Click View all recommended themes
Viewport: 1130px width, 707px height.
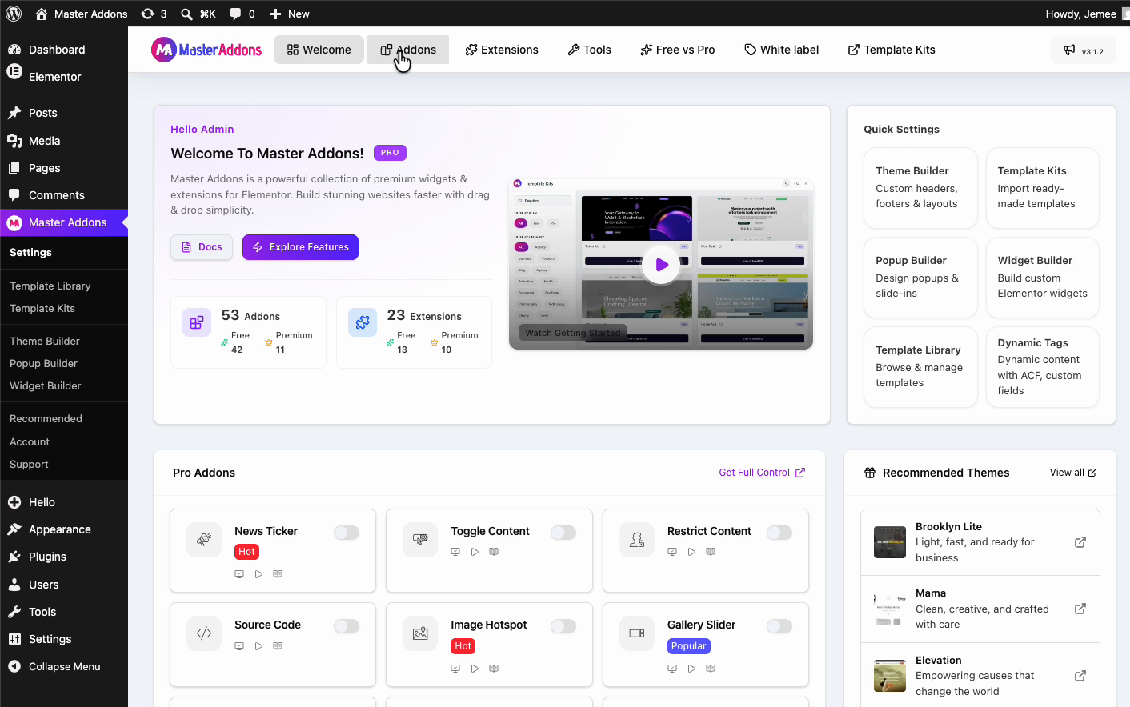pos(1073,473)
